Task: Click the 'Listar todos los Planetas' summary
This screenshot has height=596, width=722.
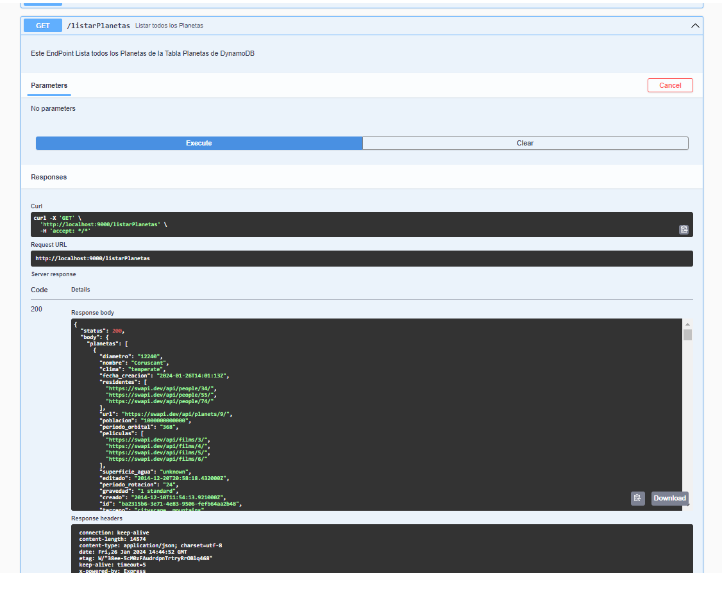Action: point(169,26)
